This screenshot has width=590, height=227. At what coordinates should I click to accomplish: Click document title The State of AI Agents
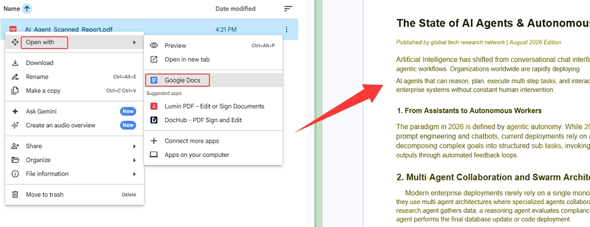[x=493, y=24]
